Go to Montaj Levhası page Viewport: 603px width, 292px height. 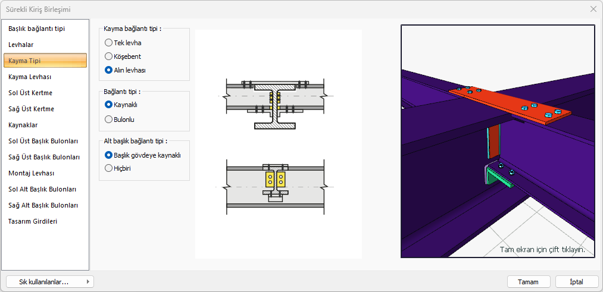45,173
